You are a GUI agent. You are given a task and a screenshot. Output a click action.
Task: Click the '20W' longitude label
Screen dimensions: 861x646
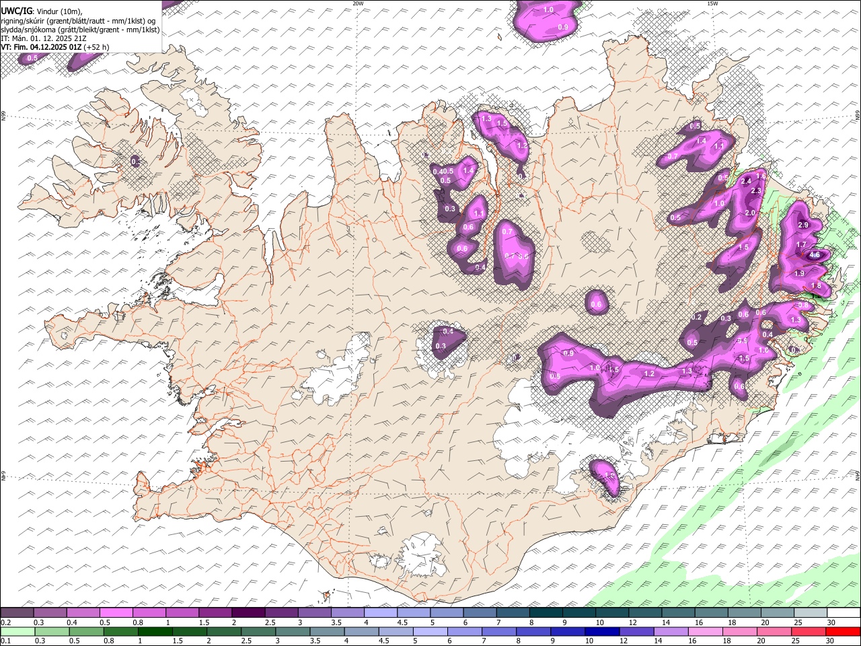click(x=358, y=3)
